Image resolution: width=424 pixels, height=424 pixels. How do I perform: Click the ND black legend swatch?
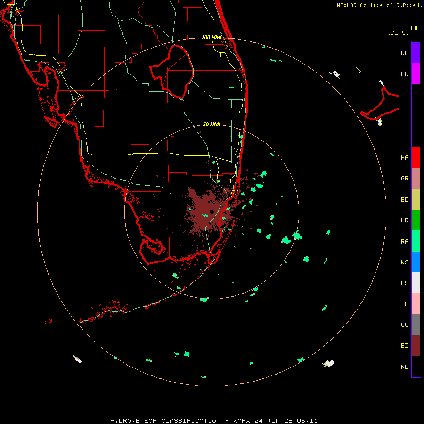point(416,367)
